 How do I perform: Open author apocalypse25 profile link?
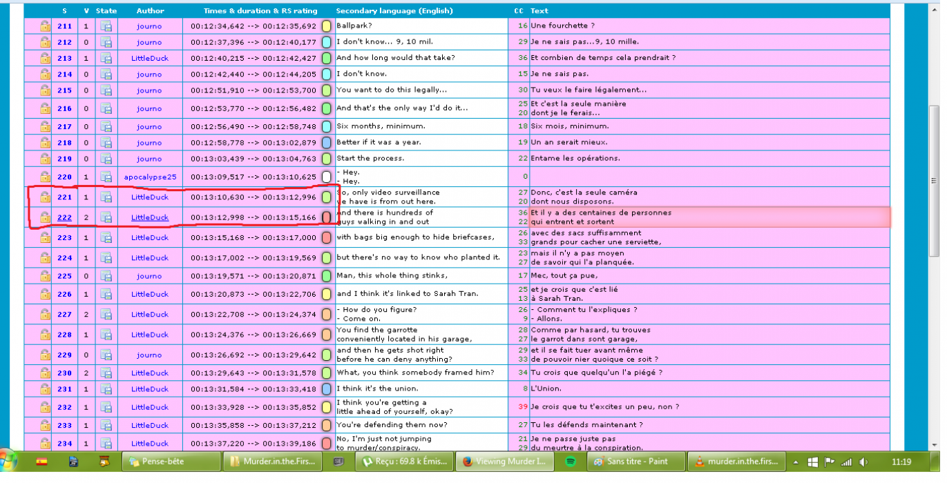(x=150, y=177)
